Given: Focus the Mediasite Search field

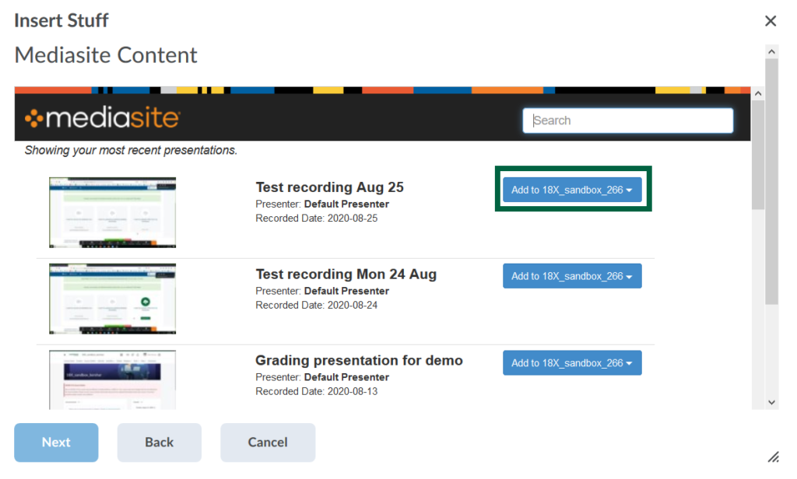Looking at the screenshot, I should pos(627,121).
